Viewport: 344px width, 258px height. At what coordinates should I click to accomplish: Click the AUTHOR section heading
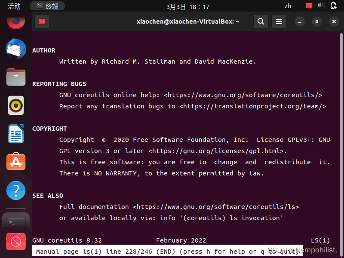click(x=44, y=50)
